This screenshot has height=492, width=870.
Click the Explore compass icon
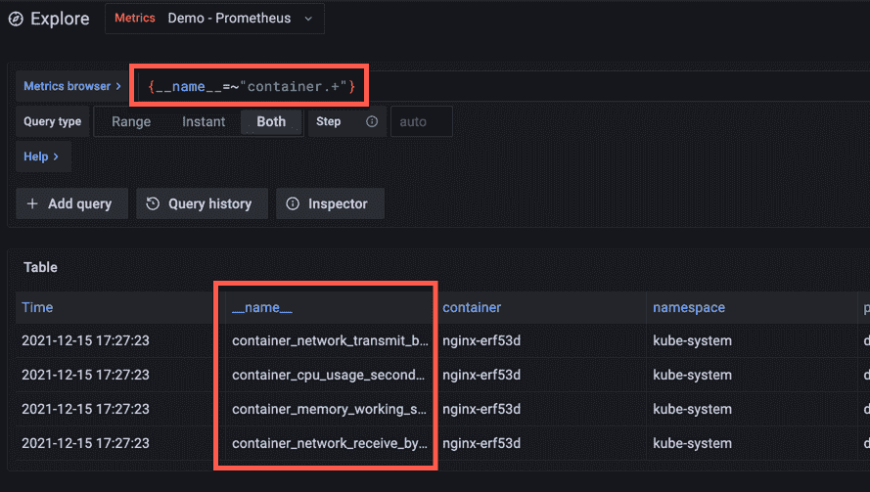click(x=16, y=19)
